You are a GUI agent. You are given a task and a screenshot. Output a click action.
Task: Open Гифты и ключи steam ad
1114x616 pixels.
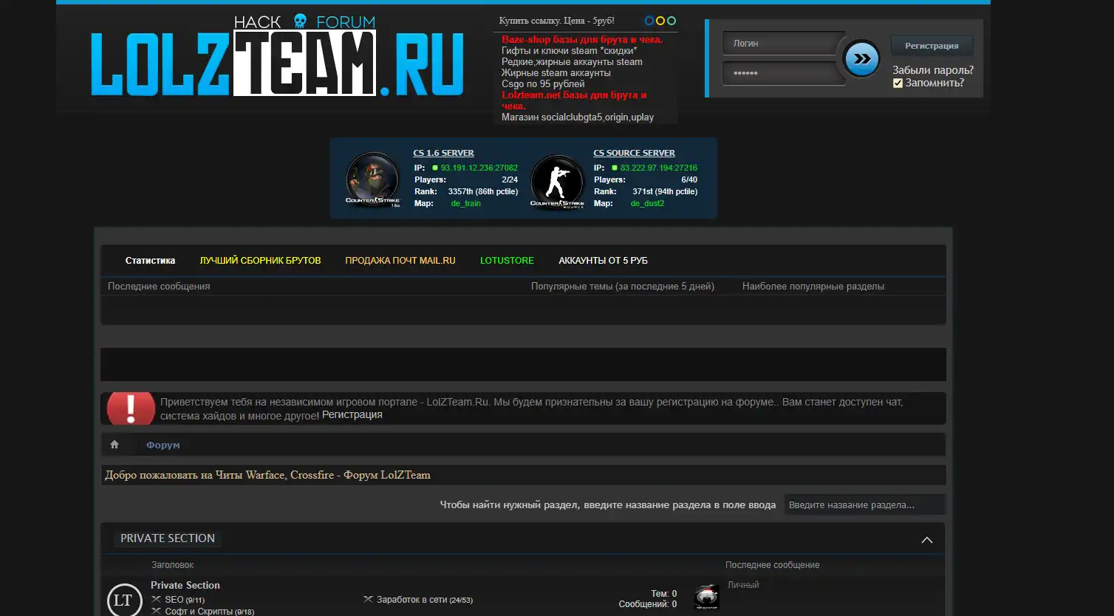point(569,51)
